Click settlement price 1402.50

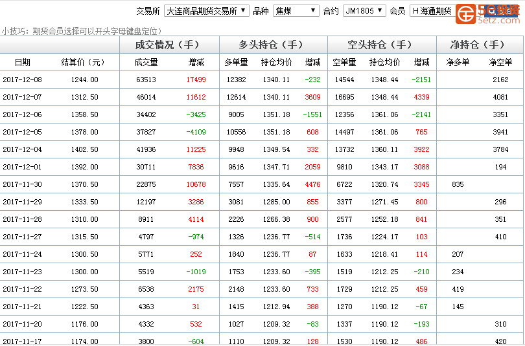pos(85,149)
